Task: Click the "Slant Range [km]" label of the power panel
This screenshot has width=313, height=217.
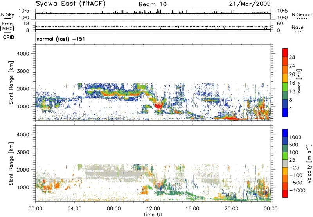Action: (11, 83)
